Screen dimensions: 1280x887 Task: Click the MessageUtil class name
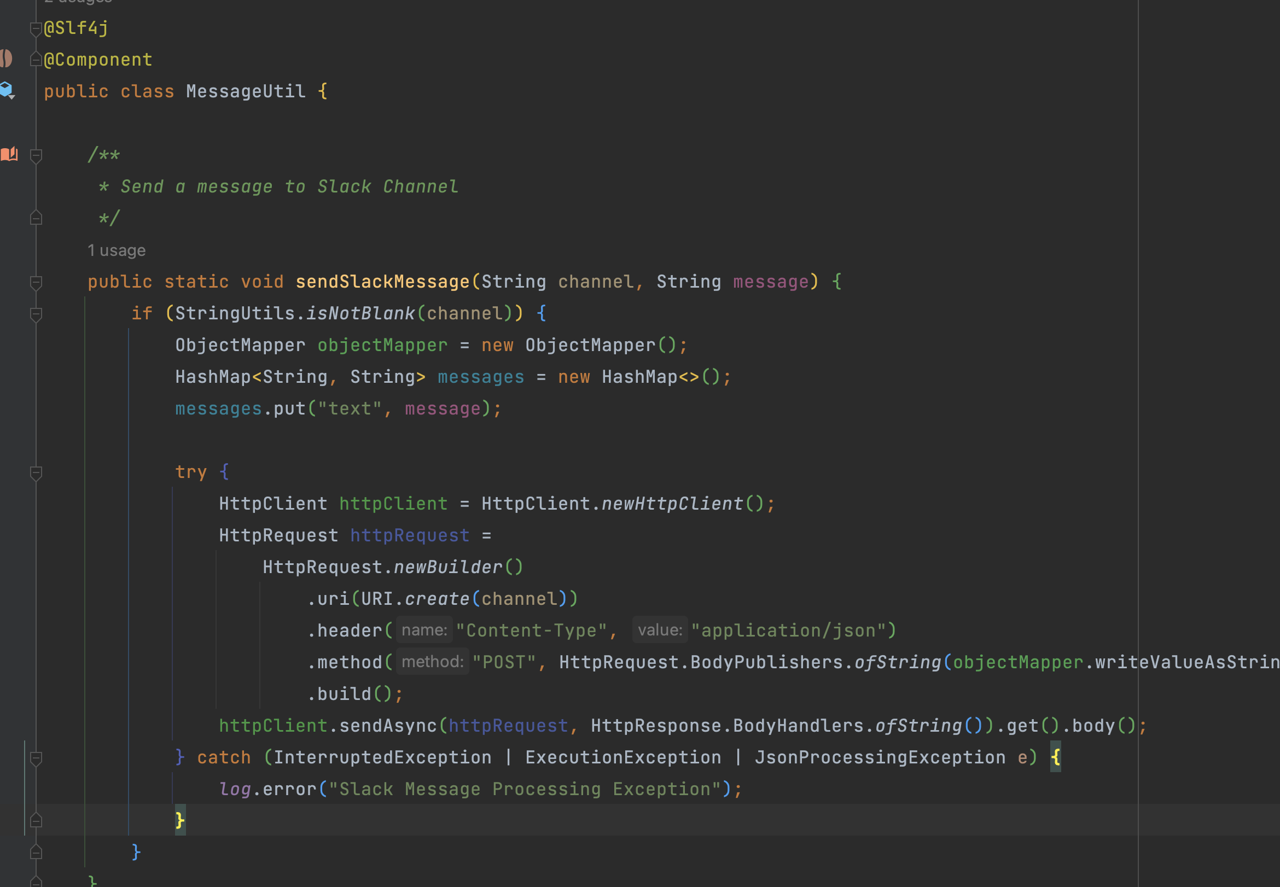[x=246, y=91]
